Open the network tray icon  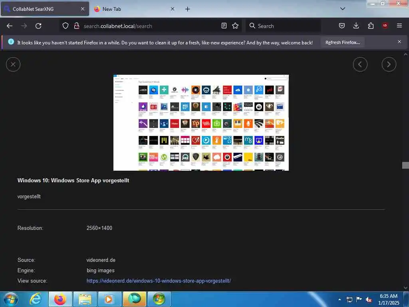[349, 299]
